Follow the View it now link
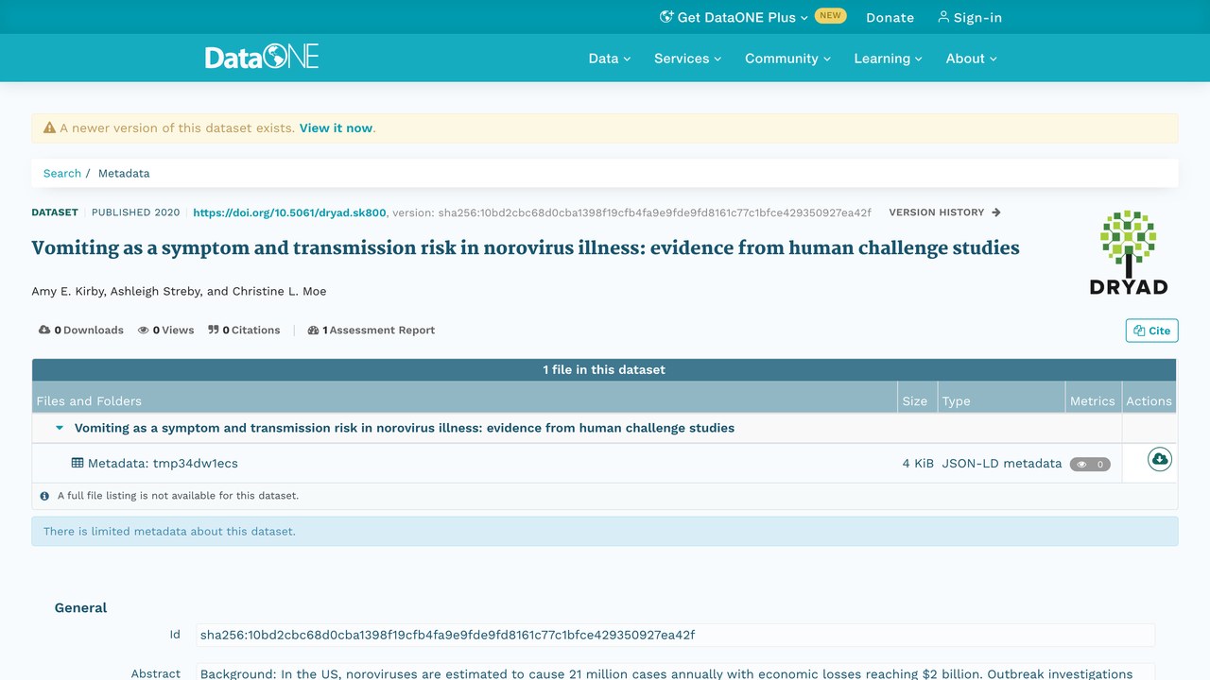The image size is (1210, 680). click(336, 128)
